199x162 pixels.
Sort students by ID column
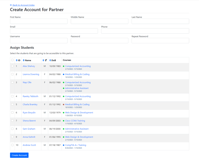pos(18,60)
